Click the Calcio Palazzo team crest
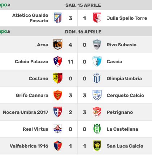The image size is (152, 158). click(x=58, y=61)
